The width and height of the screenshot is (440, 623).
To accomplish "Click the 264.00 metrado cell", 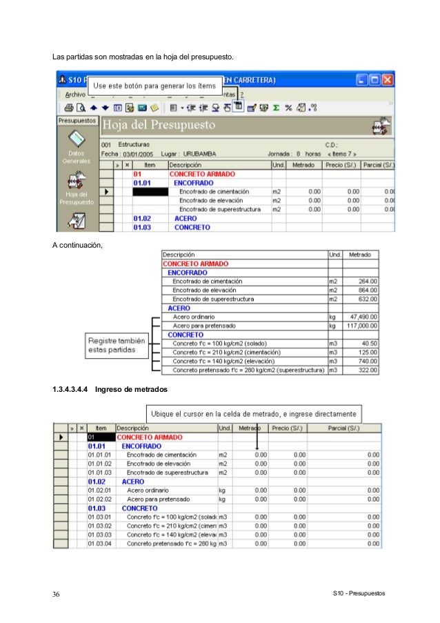I will tap(360, 281).
